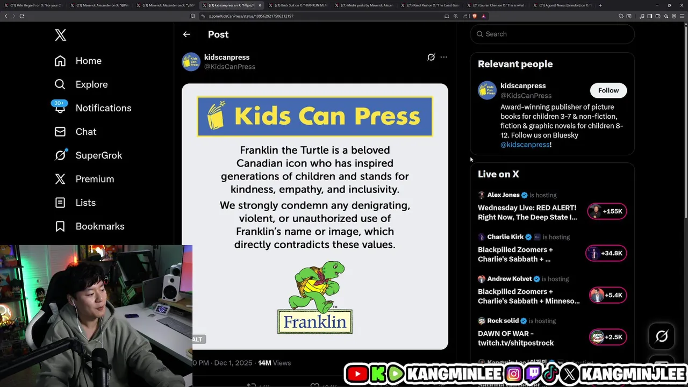
Task: Open the kidscanpress avatar on the post
Action: click(x=191, y=62)
